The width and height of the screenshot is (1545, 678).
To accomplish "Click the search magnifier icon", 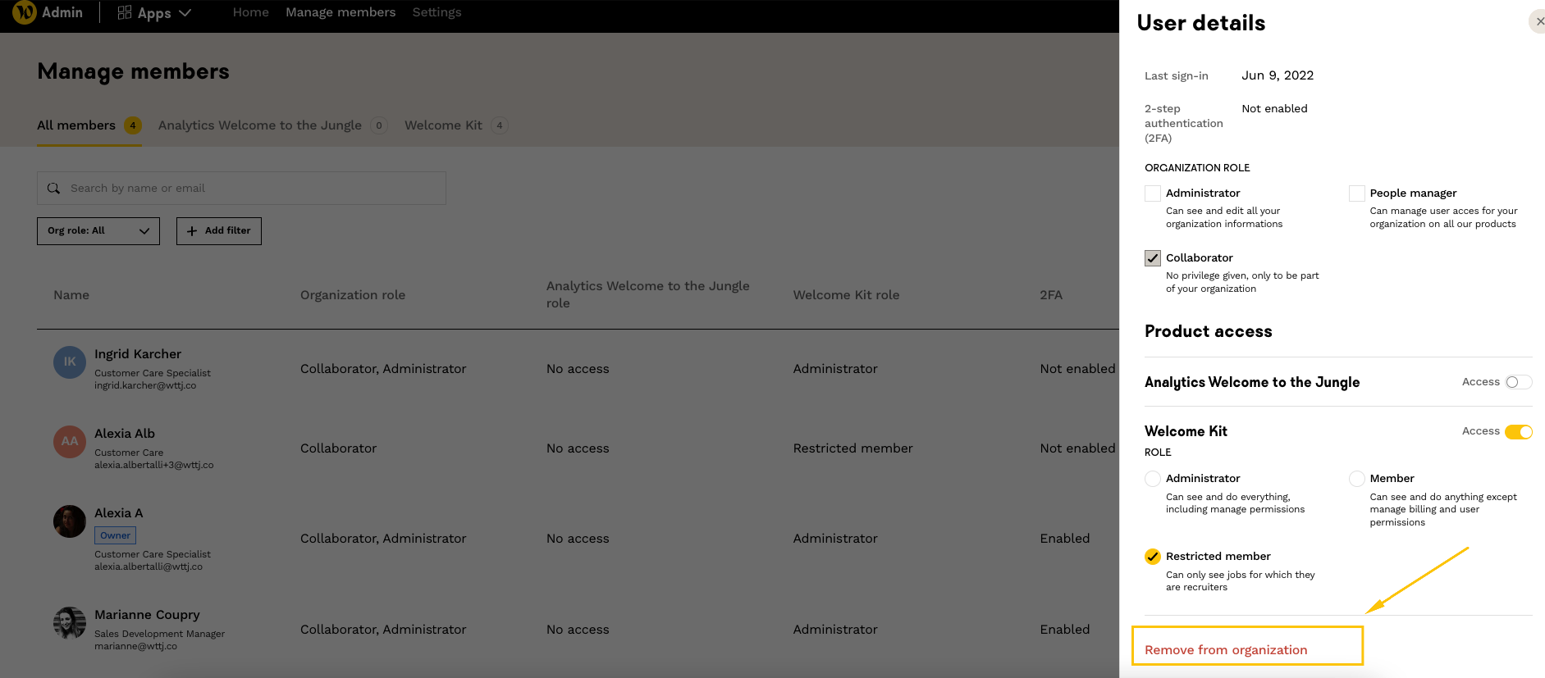I will (53, 189).
